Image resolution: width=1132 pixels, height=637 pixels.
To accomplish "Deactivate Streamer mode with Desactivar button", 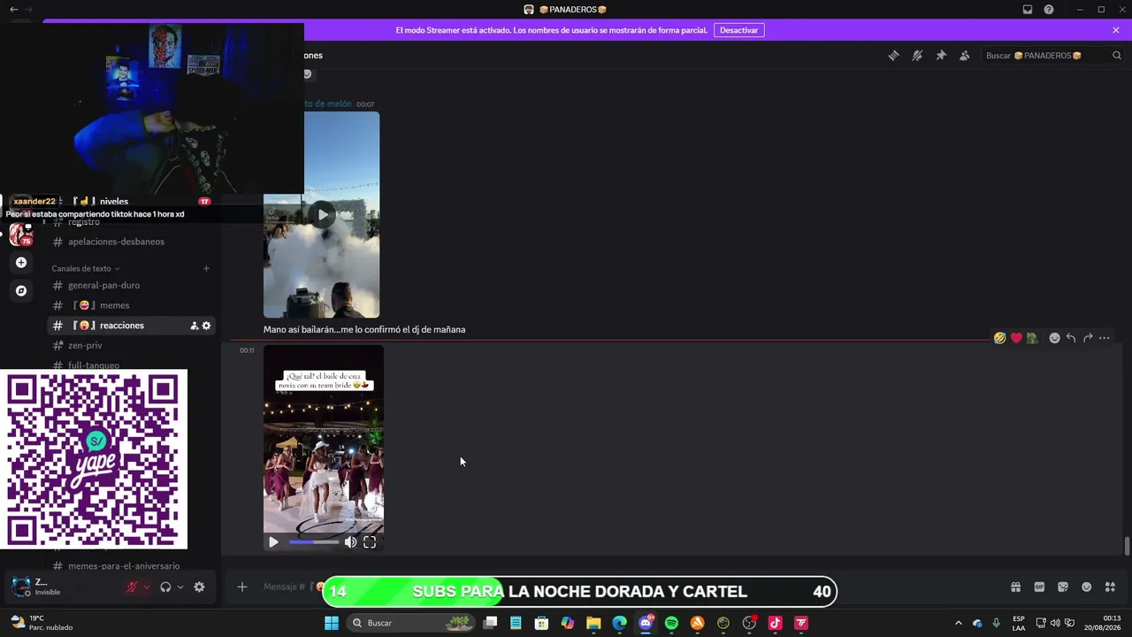I will (739, 30).
